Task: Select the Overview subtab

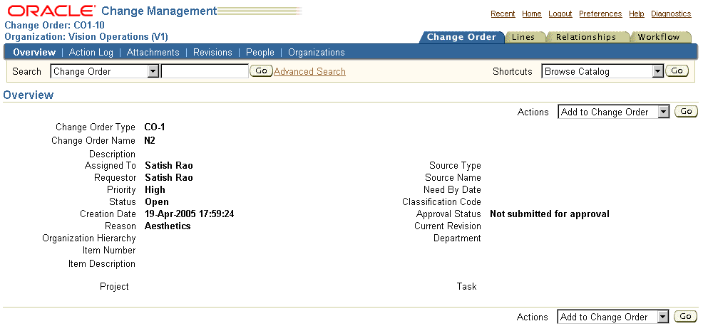Action: pyautogui.click(x=34, y=53)
